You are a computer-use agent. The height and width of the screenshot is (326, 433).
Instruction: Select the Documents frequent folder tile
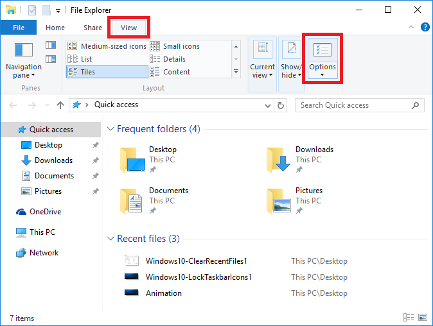(155, 201)
